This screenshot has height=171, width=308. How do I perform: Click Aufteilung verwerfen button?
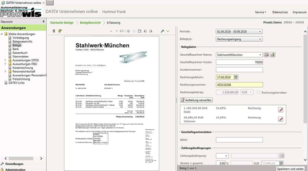[196, 100]
